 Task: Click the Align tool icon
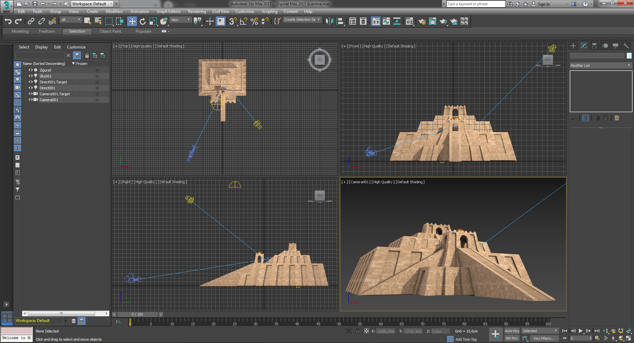point(340,21)
